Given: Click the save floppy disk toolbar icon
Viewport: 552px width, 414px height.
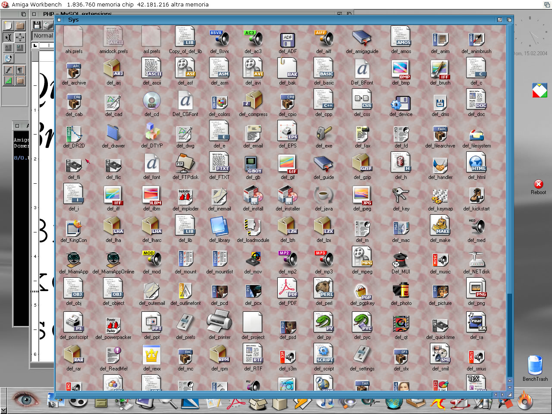Looking at the screenshot, I should (37, 25).
